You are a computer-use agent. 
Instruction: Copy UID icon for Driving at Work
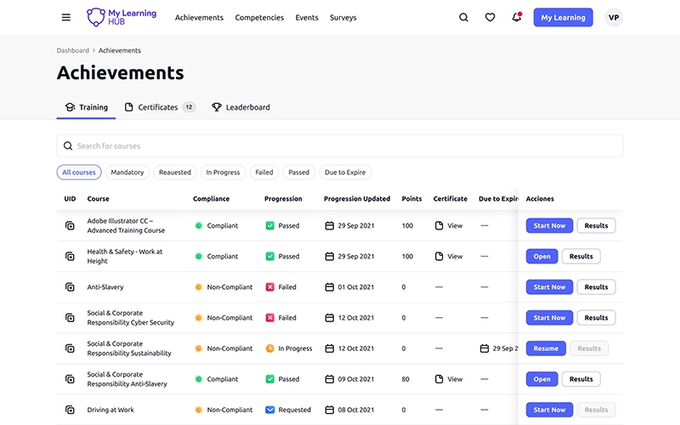coord(70,410)
